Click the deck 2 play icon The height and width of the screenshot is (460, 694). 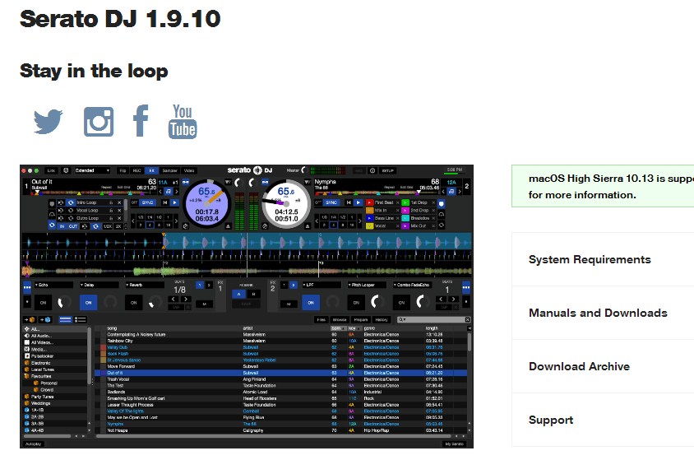(358, 202)
